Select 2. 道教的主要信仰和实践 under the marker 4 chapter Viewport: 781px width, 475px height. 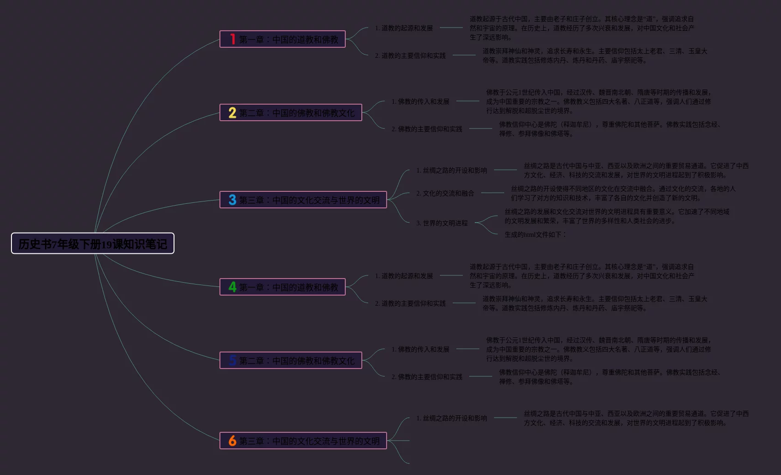[410, 303]
